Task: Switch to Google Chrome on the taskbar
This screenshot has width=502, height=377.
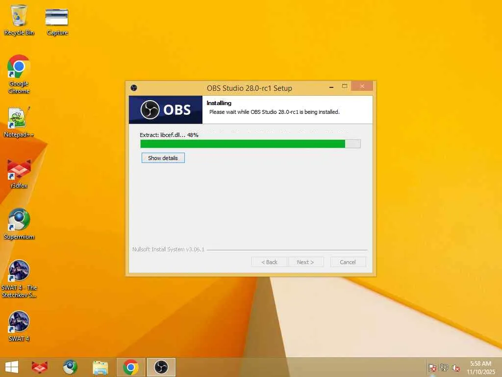Action: [130, 367]
